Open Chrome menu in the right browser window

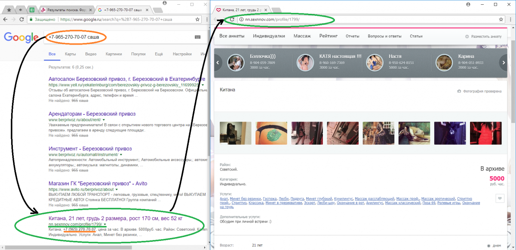[511, 19]
